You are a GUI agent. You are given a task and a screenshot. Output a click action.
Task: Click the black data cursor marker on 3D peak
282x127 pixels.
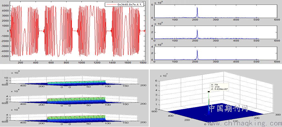click(x=209, y=92)
